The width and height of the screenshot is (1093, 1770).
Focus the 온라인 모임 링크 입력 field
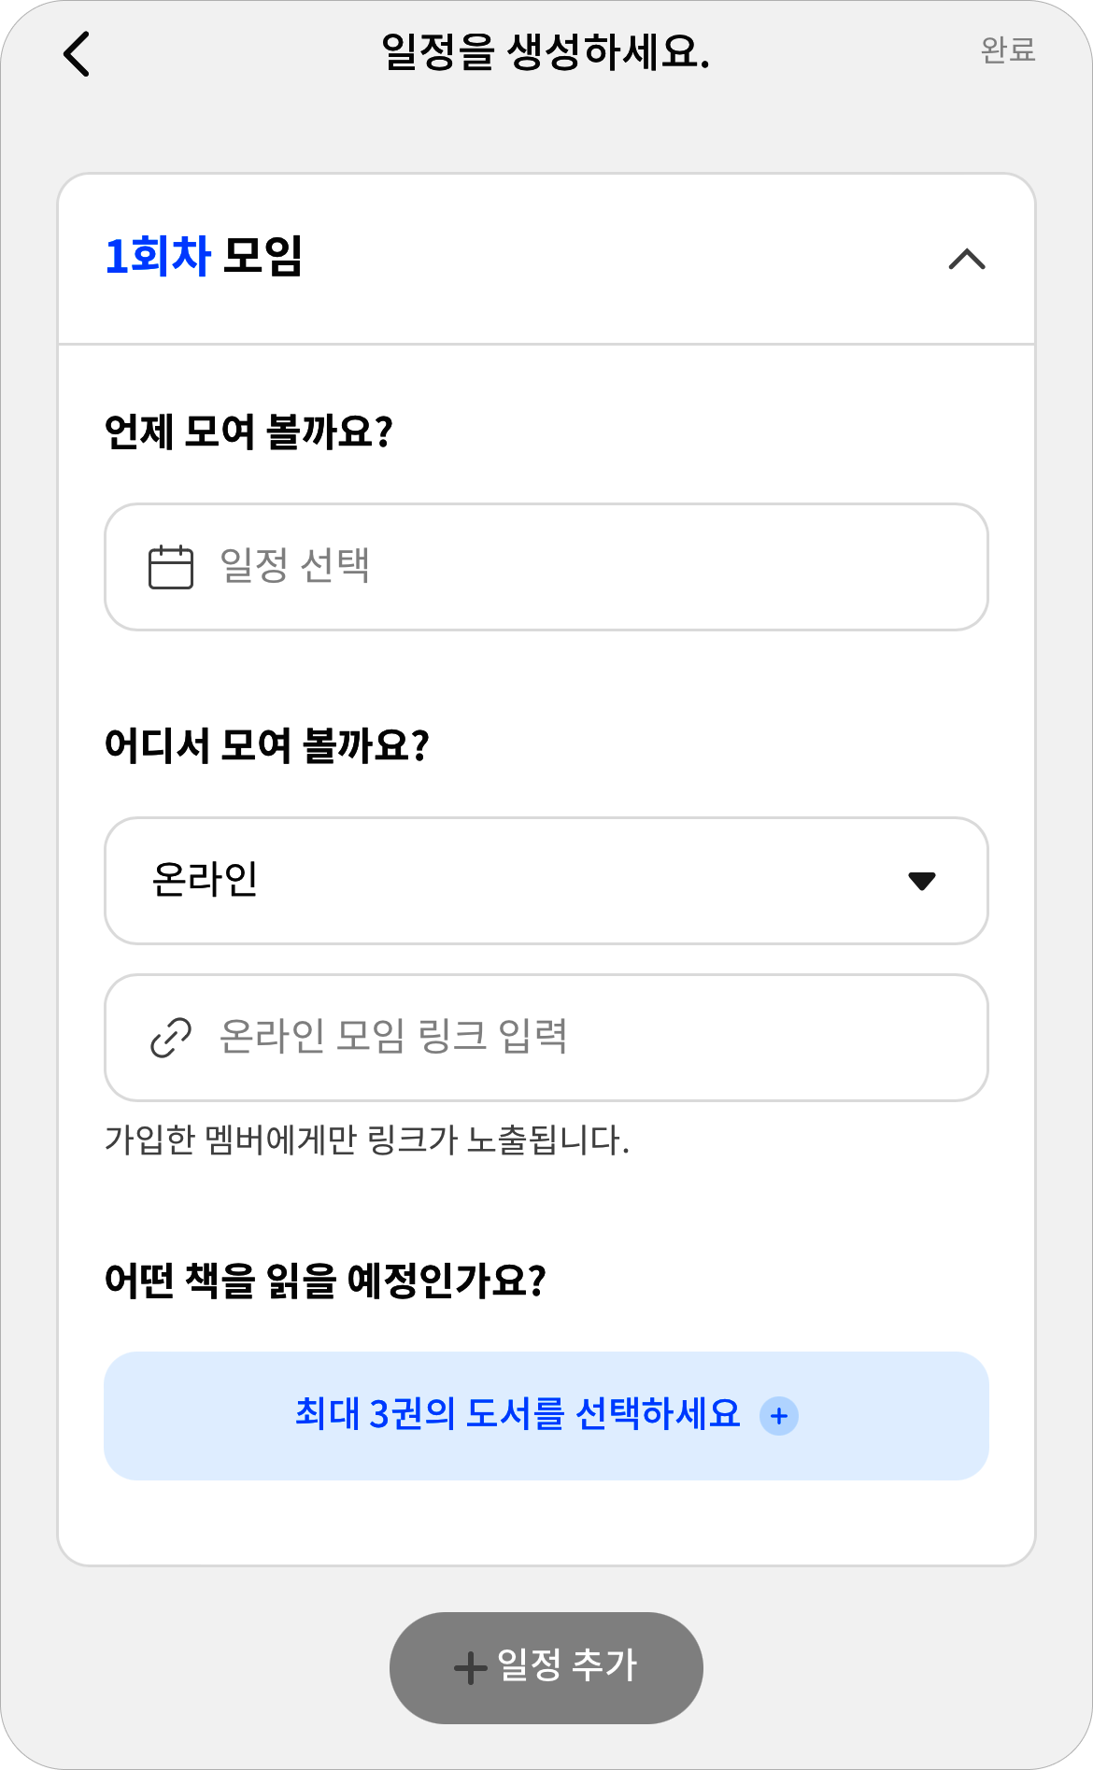tap(546, 1038)
